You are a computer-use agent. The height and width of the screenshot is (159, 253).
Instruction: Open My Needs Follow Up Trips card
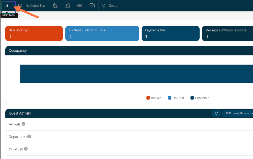102,34
